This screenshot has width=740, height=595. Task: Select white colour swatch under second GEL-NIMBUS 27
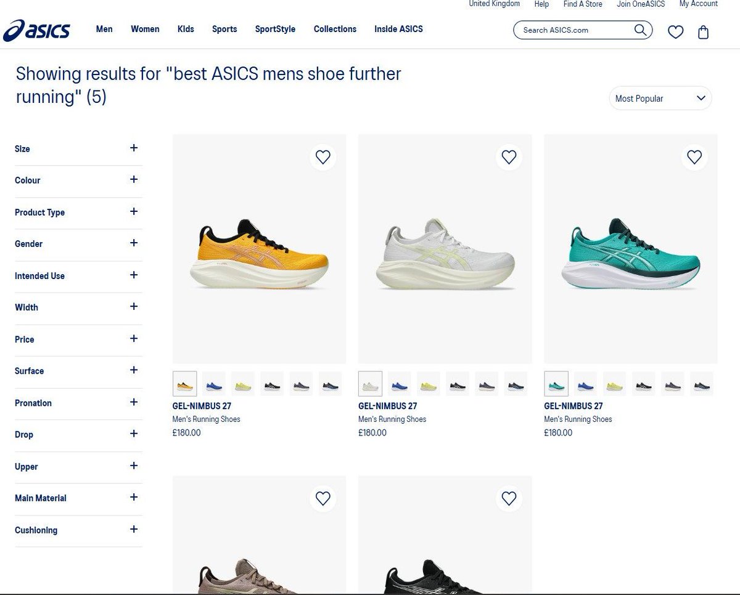[x=370, y=384]
